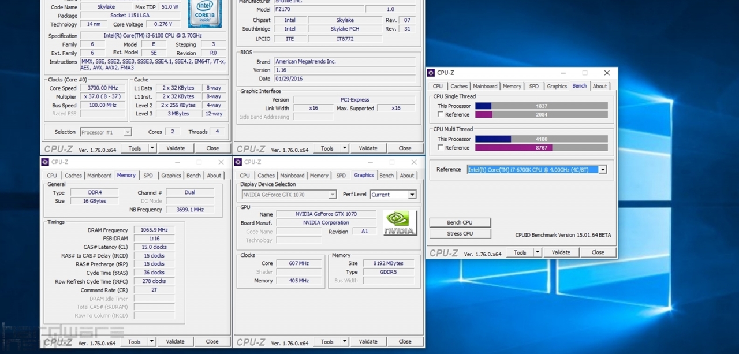Select the Graphics tab in the Bench window
Image resolution: width=739 pixels, height=354 pixels.
557,87
